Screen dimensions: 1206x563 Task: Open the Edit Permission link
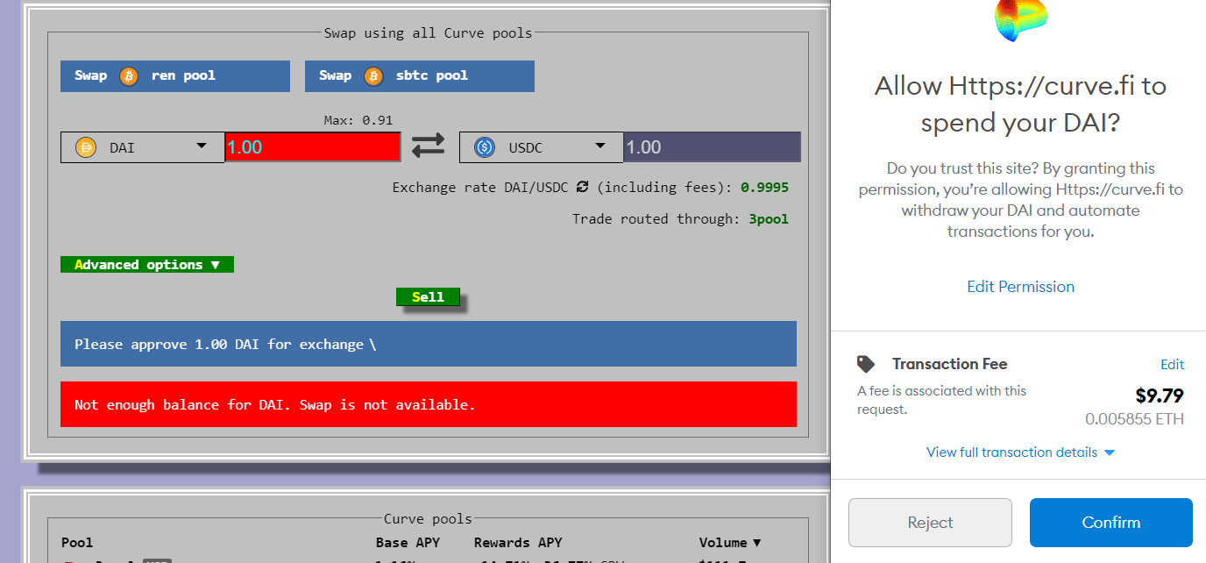click(1020, 287)
